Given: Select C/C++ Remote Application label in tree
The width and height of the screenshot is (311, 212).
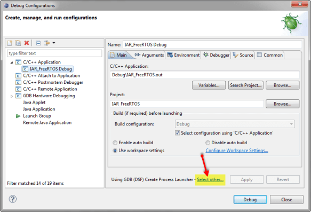Looking at the screenshot, I should tap(50, 89).
